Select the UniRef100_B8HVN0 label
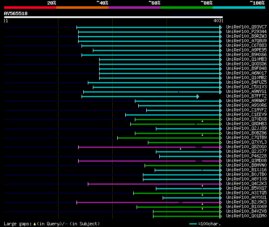The height and width of the screenshot is (227, 269). (246, 165)
